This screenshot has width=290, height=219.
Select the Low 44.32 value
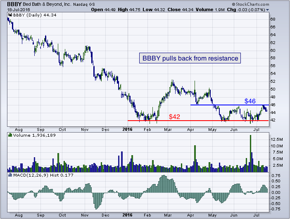(154, 10)
